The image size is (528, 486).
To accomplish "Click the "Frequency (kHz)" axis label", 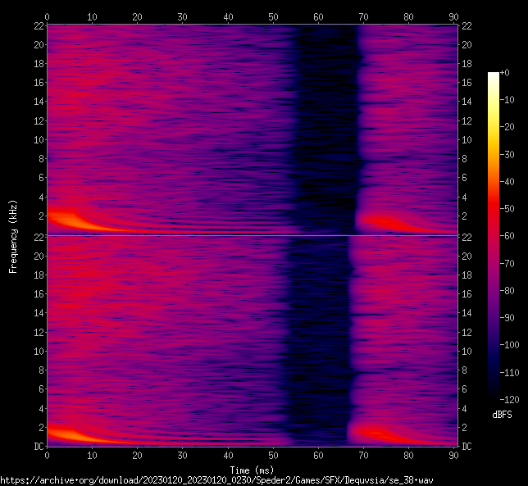I will click(x=12, y=235).
